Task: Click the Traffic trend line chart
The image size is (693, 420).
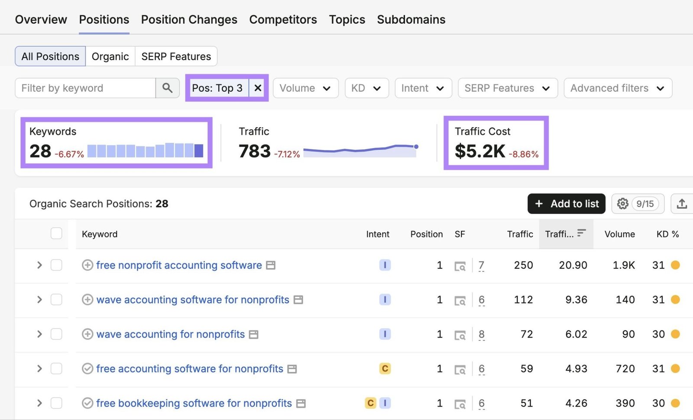Action: pyautogui.click(x=361, y=151)
